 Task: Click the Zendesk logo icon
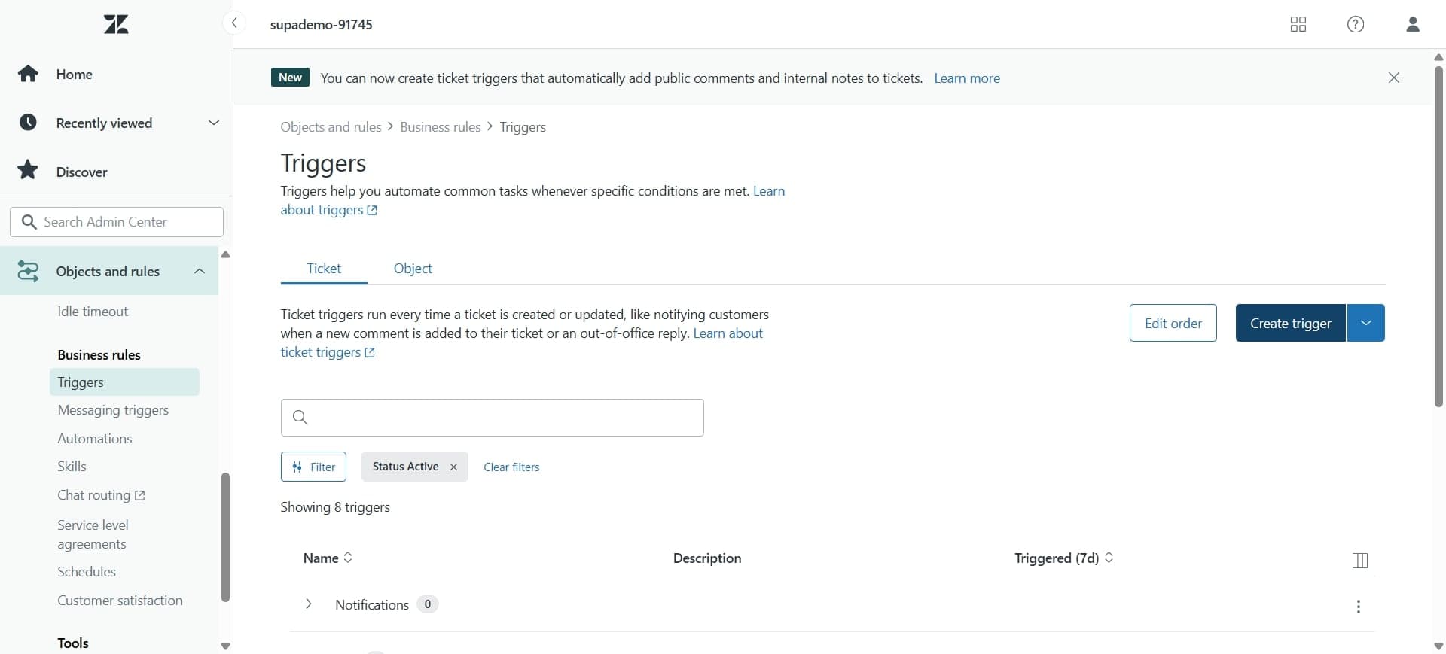(116, 25)
